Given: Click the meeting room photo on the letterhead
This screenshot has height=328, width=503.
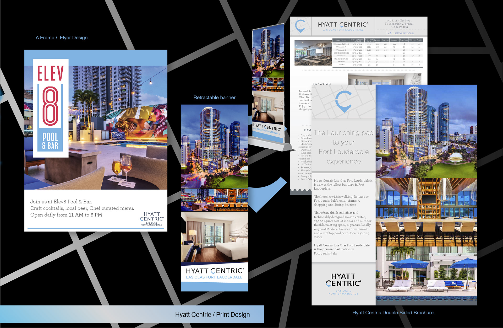Looking at the screenshot, I should tap(313, 53).
